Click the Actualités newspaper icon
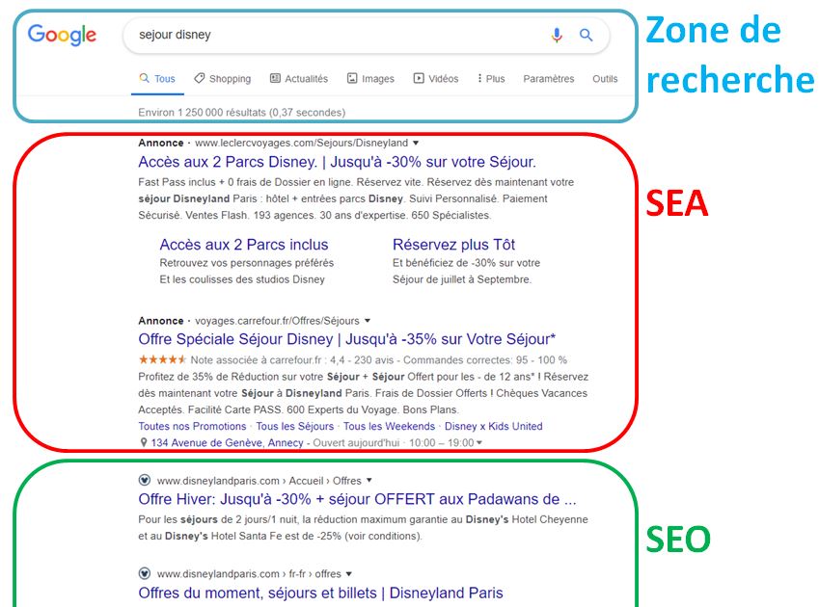The image size is (819, 607). click(275, 78)
